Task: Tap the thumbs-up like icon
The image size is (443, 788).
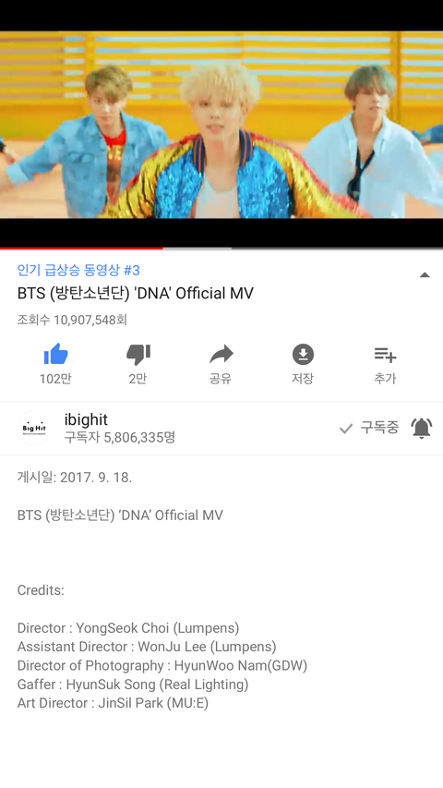Action: pos(55,355)
